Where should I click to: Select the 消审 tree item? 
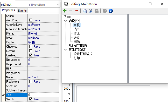coord(76,29)
